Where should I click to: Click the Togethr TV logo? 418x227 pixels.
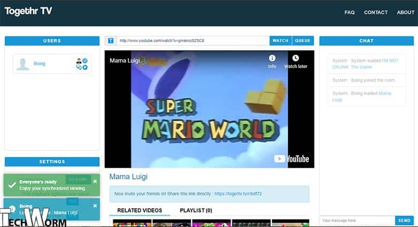(28, 11)
